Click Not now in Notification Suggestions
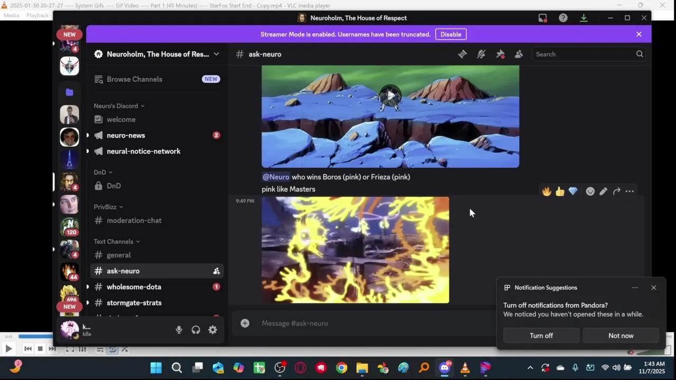 [x=621, y=336]
